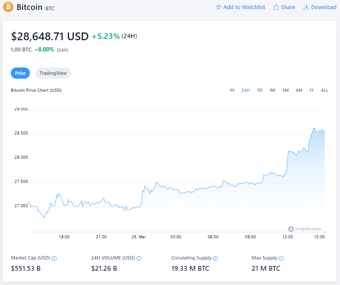Click the download arrow icon
Viewport: 340px width, 285px height.
pyautogui.click(x=306, y=7)
